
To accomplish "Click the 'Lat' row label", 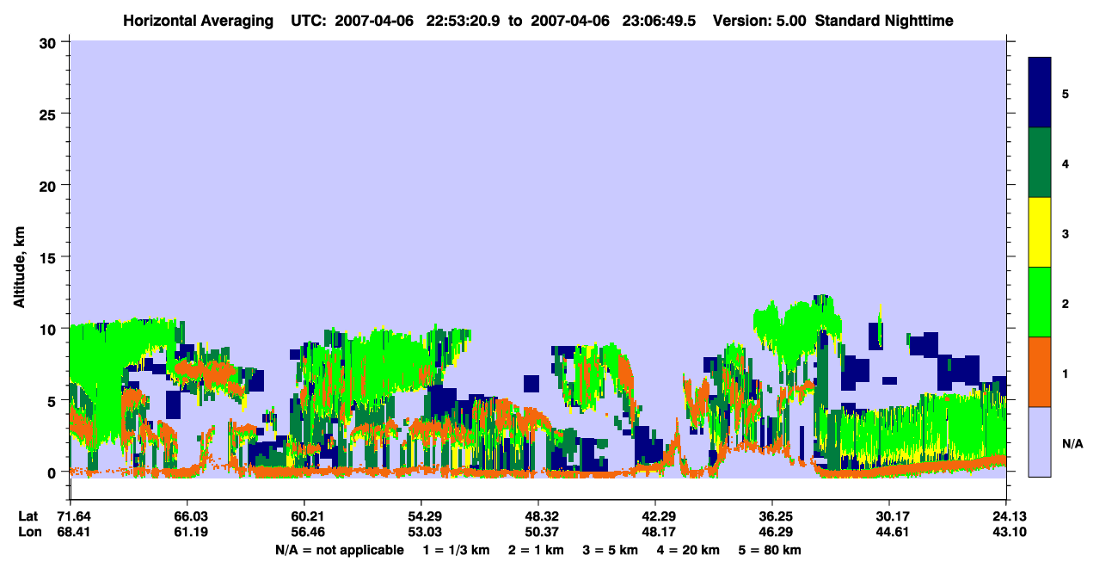I will [28, 516].
